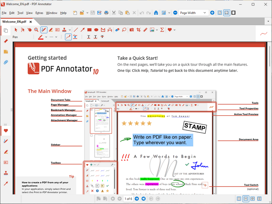Viewport: 272px width, 204px height.
Task: Click the red pen color swatch
Action: pos(40,37)
